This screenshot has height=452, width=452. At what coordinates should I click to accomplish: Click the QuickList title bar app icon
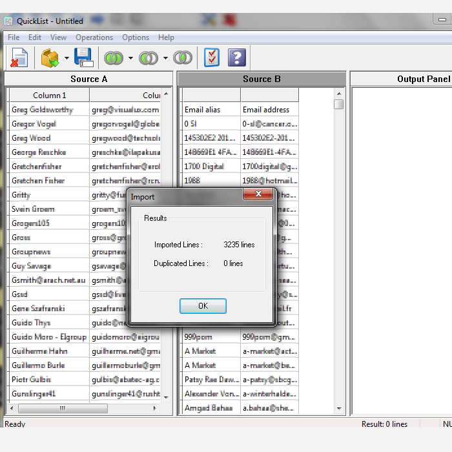[8, 21]
